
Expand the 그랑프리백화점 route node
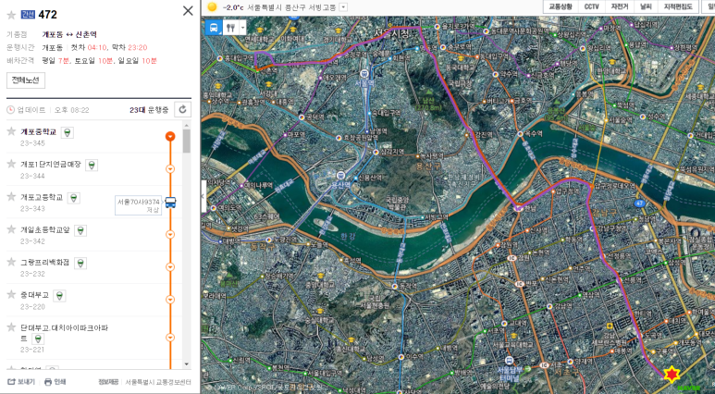tap(170, 266)
